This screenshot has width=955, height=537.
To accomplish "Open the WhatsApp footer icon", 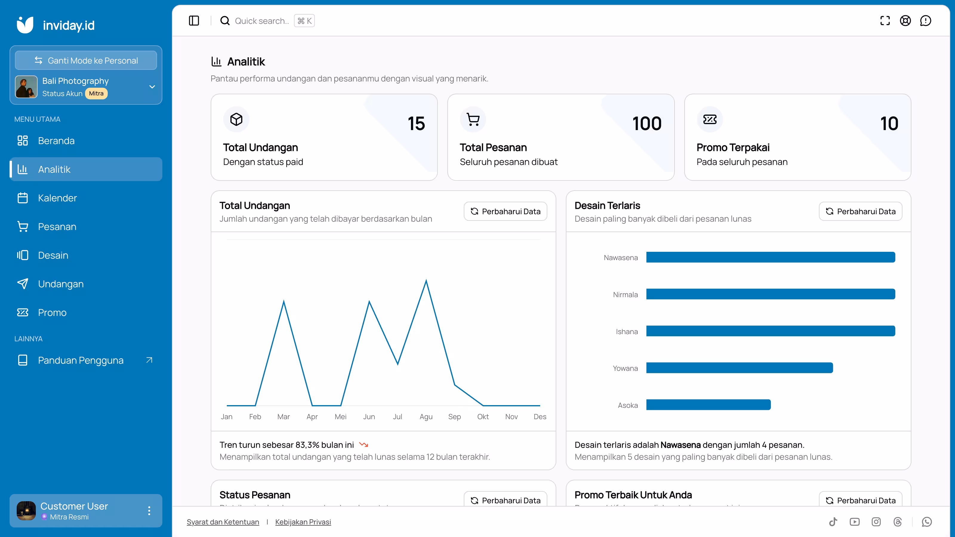I will tap(926, 522).
